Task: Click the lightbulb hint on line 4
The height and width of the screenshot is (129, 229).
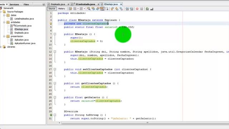Action: [x=51, y=24]
